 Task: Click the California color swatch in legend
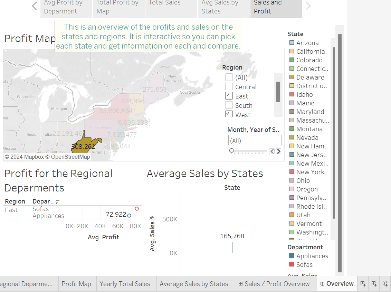pyautogui.click(x=292, y=52)
